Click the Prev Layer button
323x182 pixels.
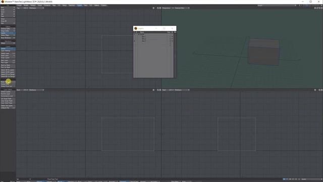(8, 62)
